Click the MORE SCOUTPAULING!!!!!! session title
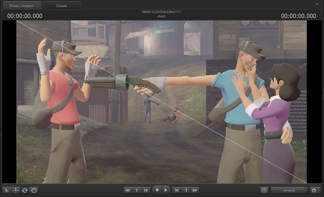This screenshot has height=197, width=324. [161, 12]
